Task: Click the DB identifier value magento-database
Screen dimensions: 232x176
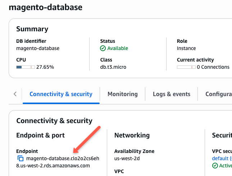Action: click(38, 48)
